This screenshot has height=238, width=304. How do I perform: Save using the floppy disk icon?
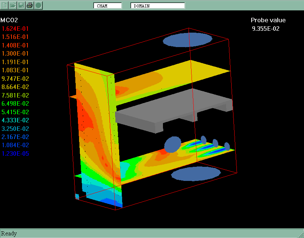coord(22,5)
